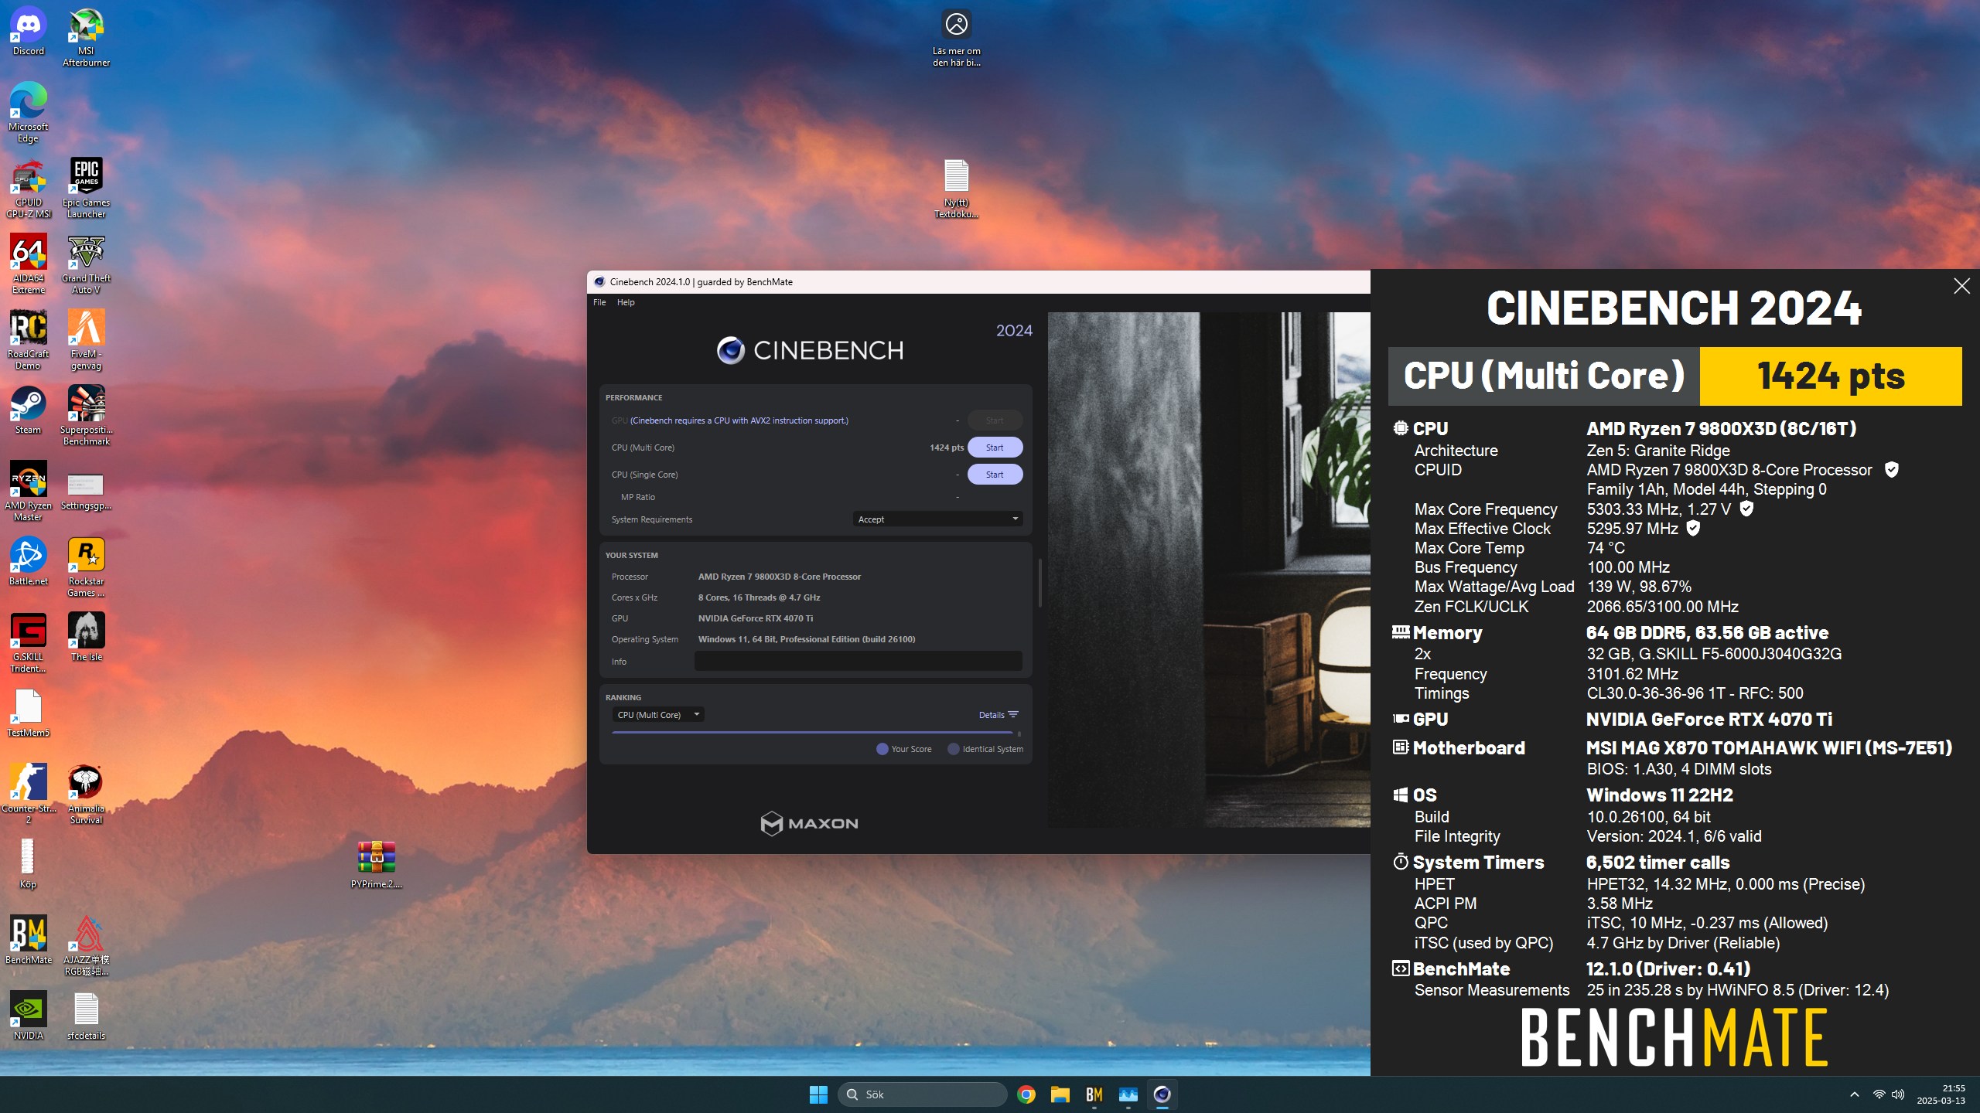Select The Isle desktop shortcut
1980x1113 pixels.
tap(86, 638)
